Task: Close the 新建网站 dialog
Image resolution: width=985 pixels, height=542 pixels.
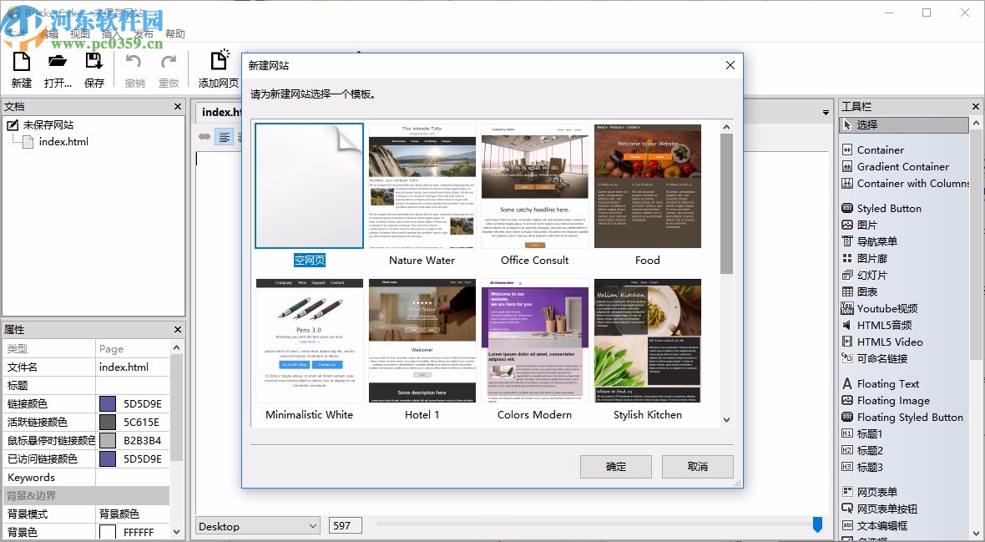Action: click(x=730, y=65)
